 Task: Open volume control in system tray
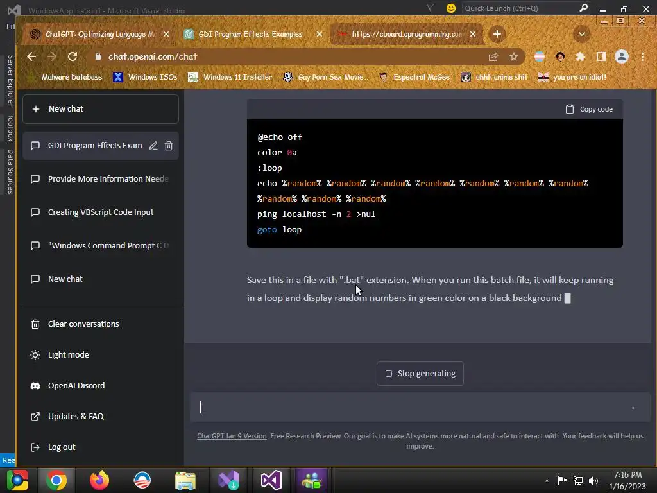tap(593, 481)
